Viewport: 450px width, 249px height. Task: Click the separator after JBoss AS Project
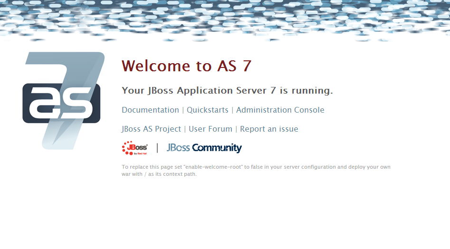tap(185, 129)
